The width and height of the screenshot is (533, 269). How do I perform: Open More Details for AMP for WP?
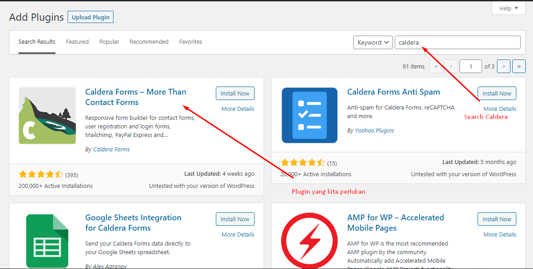click(x=500, y=235)
